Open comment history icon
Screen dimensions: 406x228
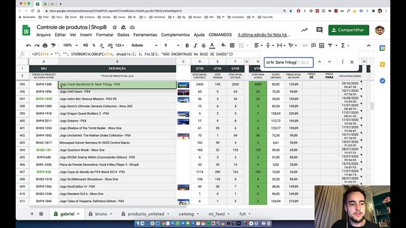[x=319, y=30]
